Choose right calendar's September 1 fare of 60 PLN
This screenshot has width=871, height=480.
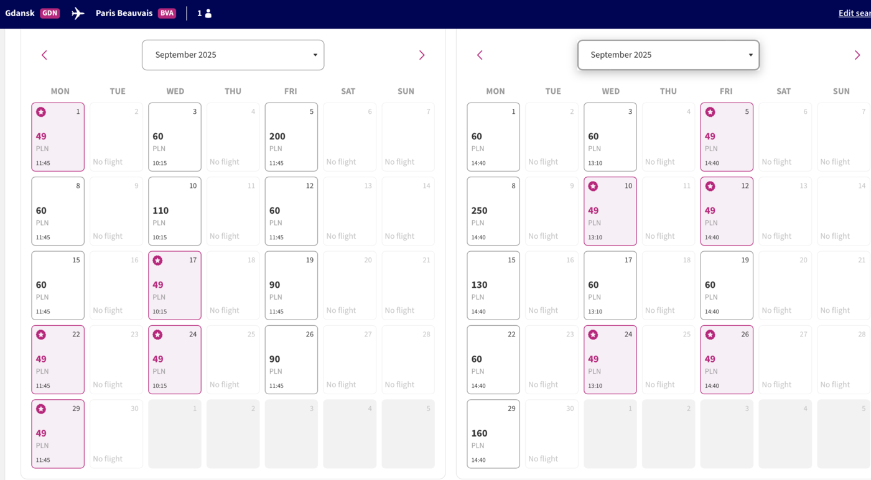click(493, 137)
